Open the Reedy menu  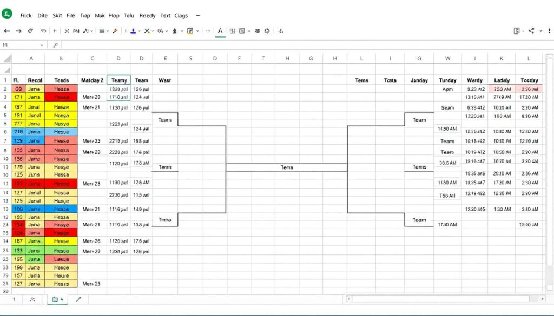[x=147, y=16]
